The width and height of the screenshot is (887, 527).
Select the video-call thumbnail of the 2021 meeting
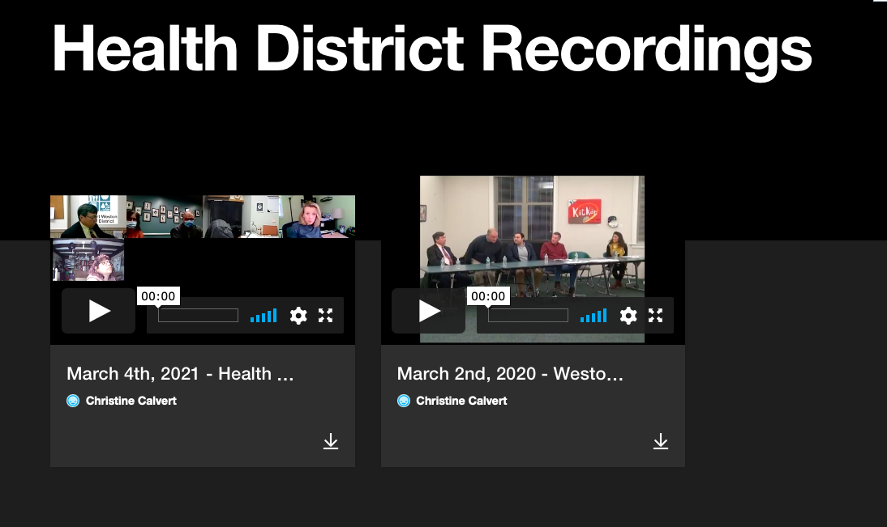click(203, 235)
